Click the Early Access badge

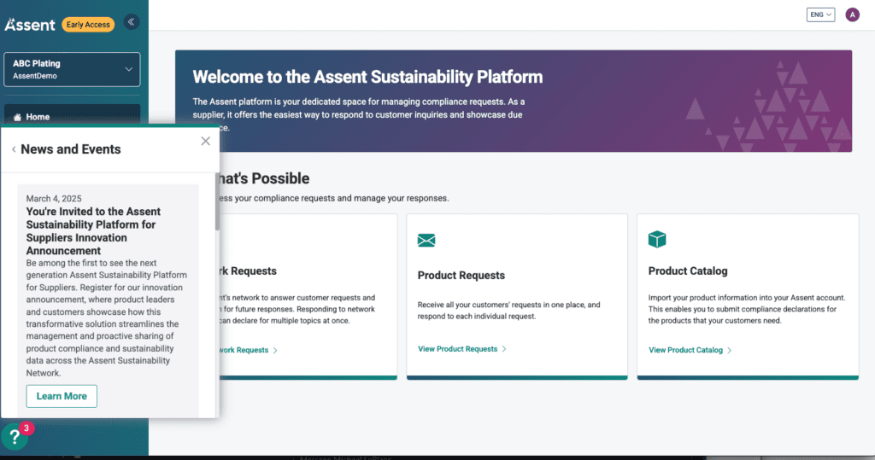pyautogui.click(x=88, y=25)
